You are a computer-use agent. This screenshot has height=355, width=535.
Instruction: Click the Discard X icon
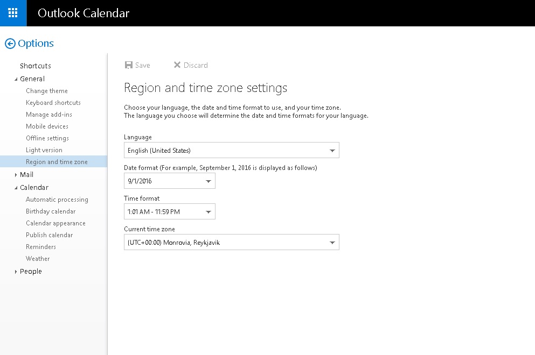[177, 65]
